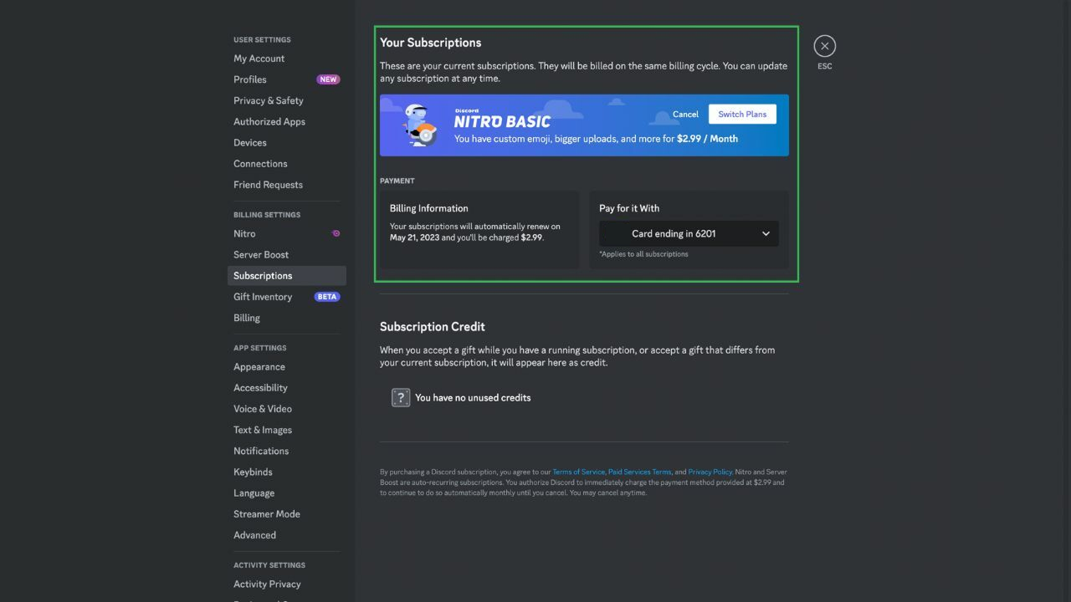The height and width of the screenshot is (602, 1071).
Task: Open the Privacy Policy link
Action: [710, 472]
